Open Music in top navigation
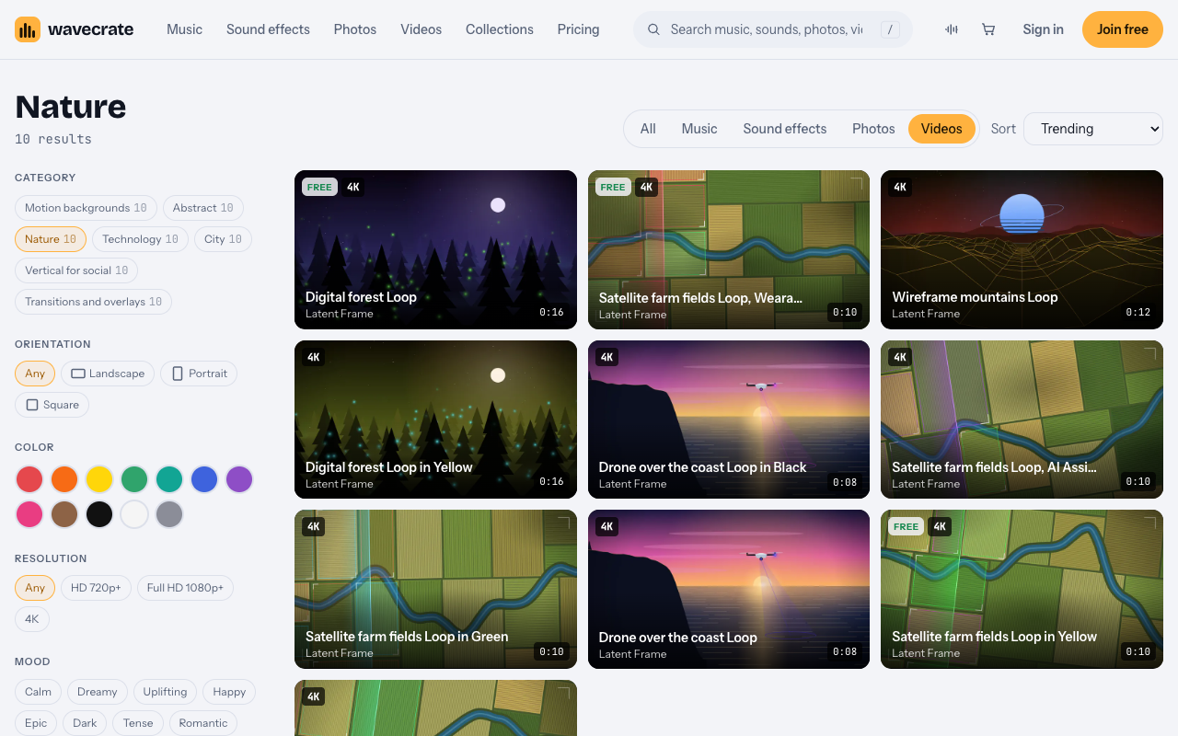 (184, 29)
